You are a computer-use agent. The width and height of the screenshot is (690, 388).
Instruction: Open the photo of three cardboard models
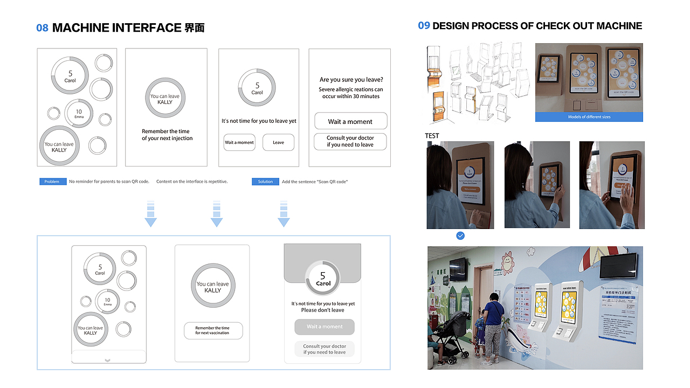(x=589, y=78)
